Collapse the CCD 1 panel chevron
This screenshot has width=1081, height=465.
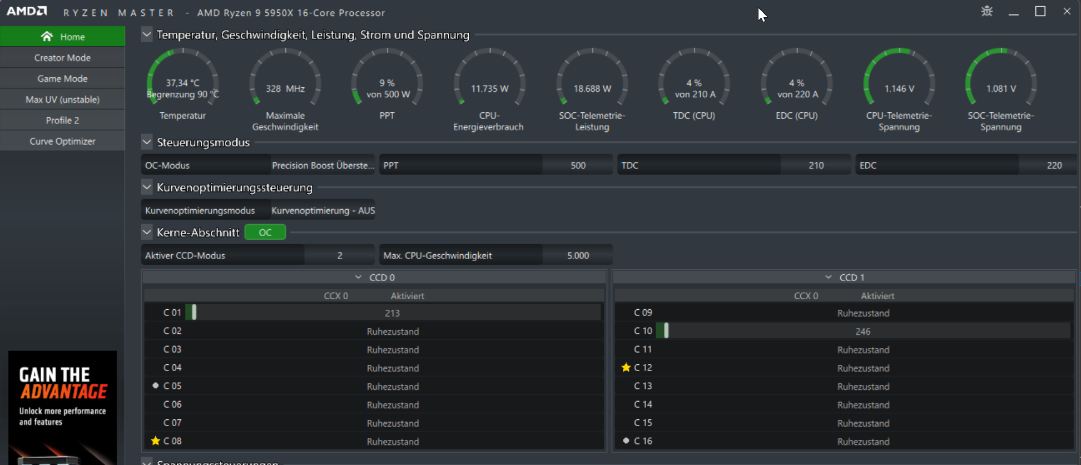point(829,277)
